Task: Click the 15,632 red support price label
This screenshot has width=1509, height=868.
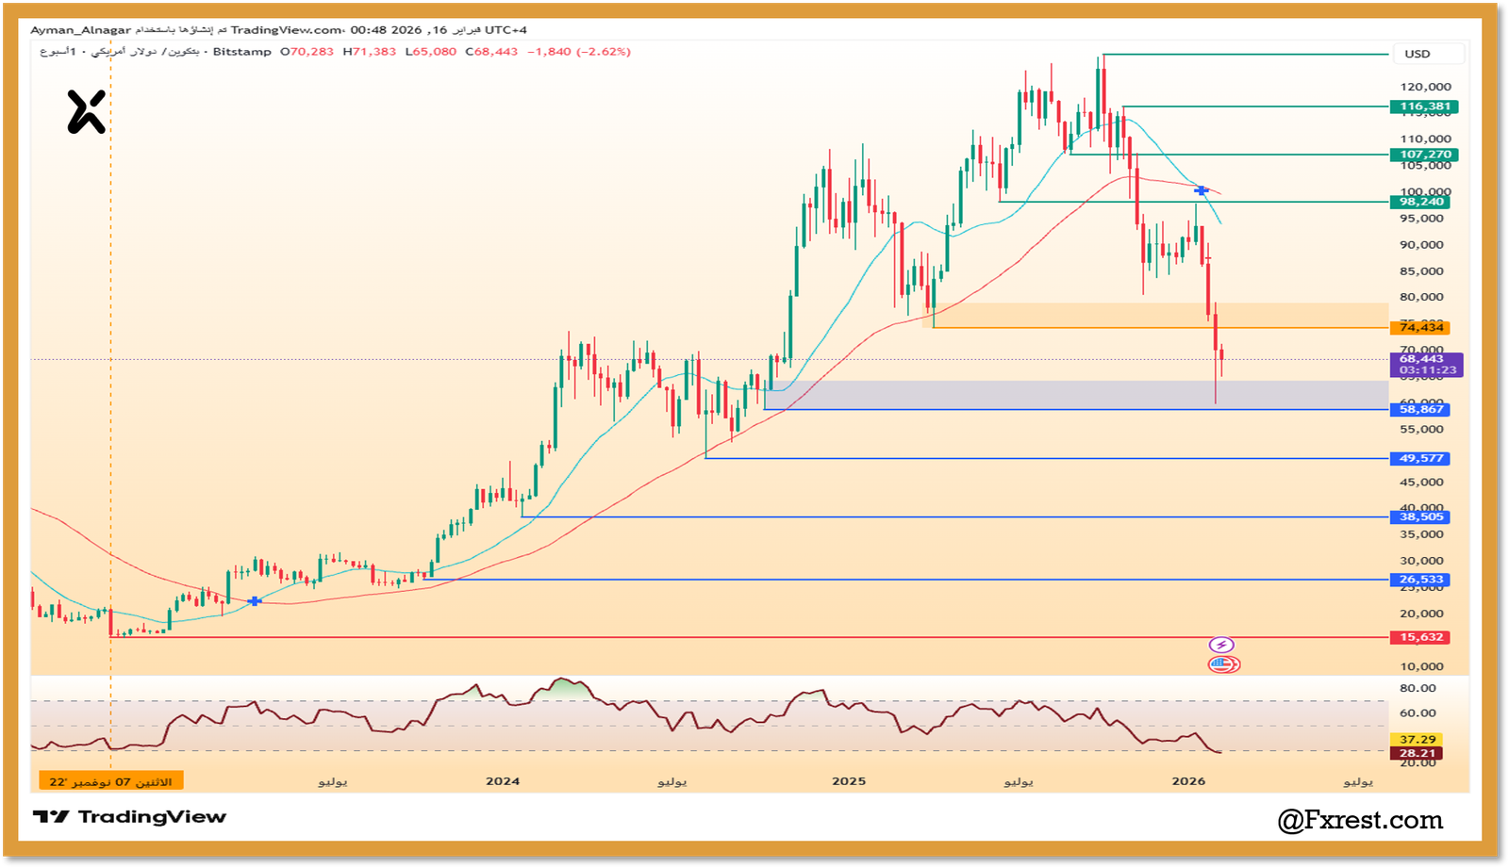Action: pos(1419,637)
